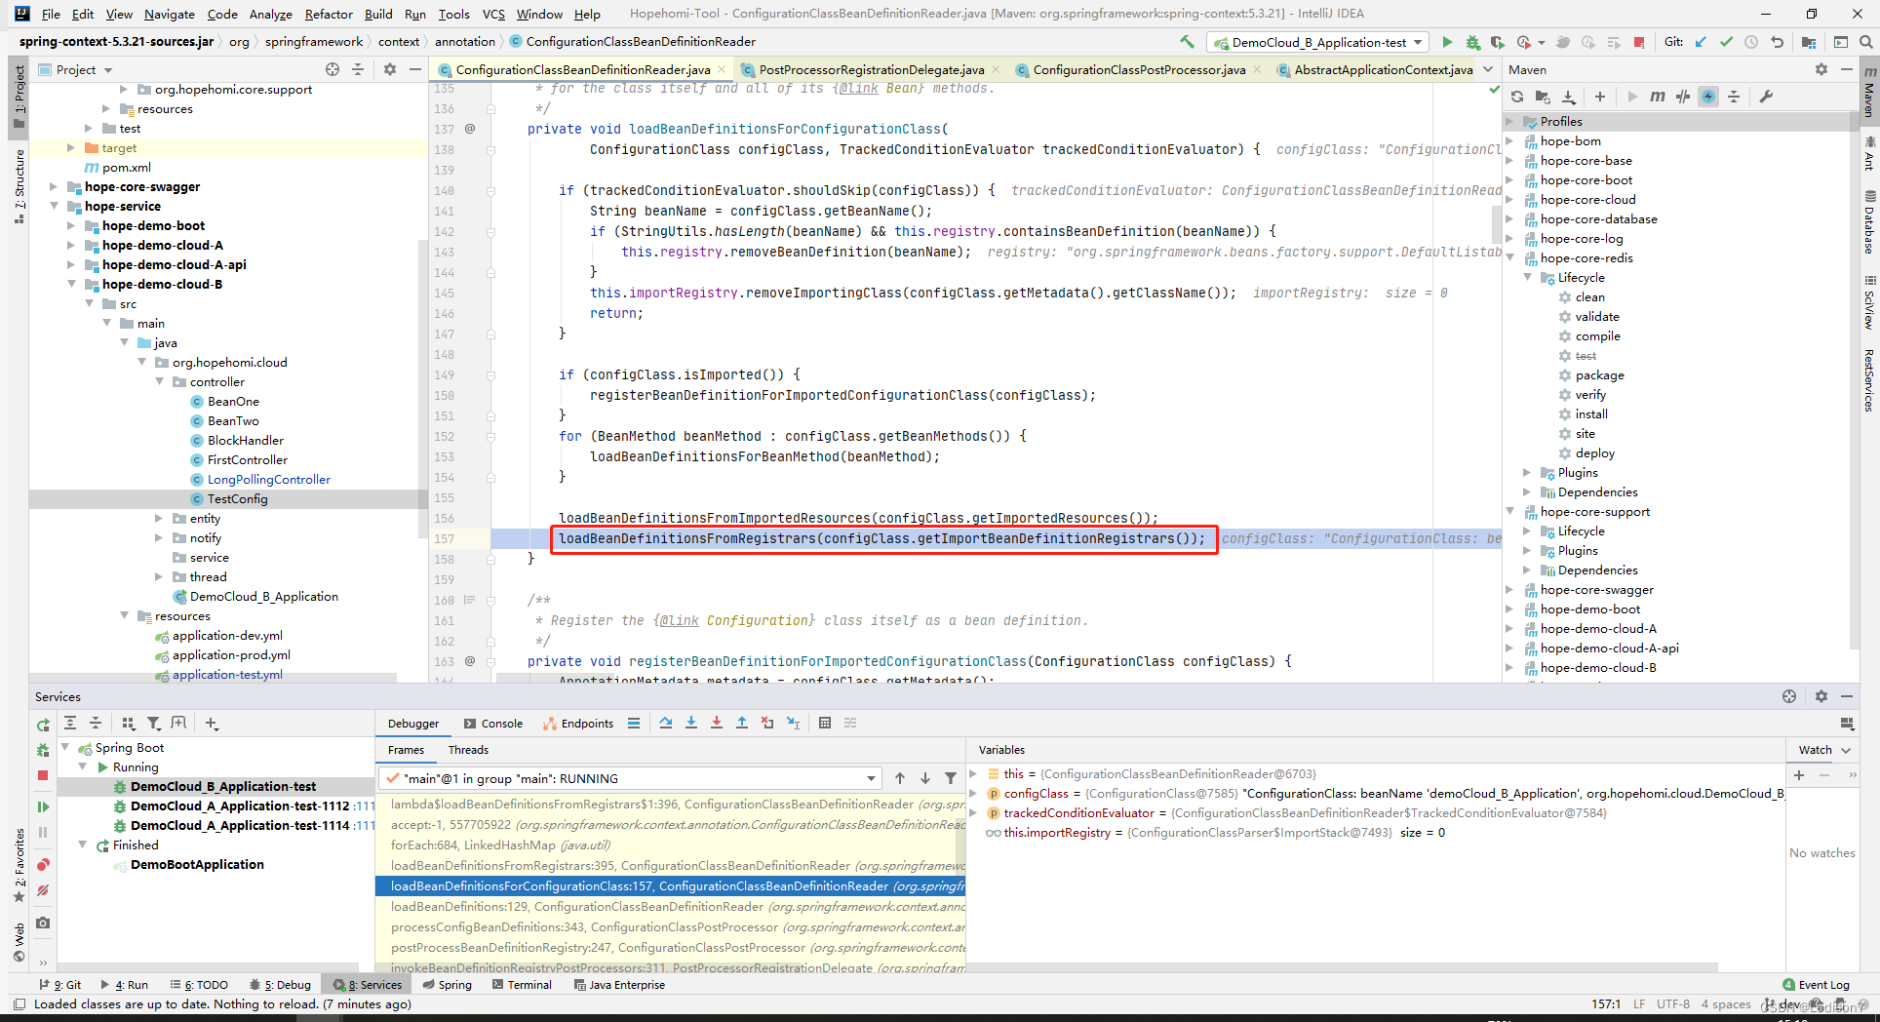Toggle Skip Tests Mode in Maven toolbar
This screenshot has height=1022, width=1880.
pyautogui.click(x=1708, y=97)
